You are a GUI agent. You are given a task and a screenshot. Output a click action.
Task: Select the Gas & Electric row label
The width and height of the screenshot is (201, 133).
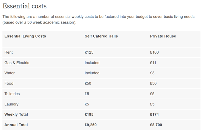17,63
